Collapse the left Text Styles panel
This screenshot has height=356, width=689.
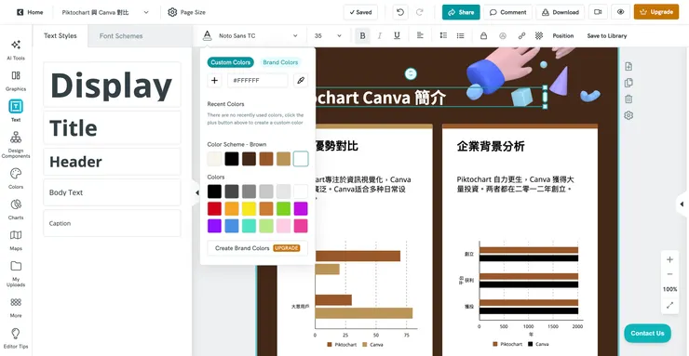coord(196,192)
